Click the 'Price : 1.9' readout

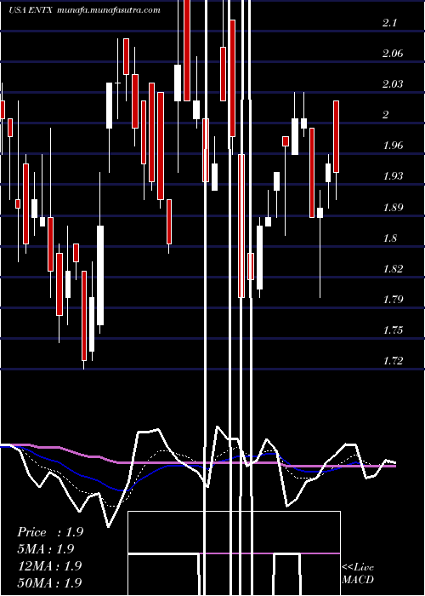[50, 532]
